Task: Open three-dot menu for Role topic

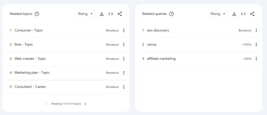Action: tap(124, 45)
